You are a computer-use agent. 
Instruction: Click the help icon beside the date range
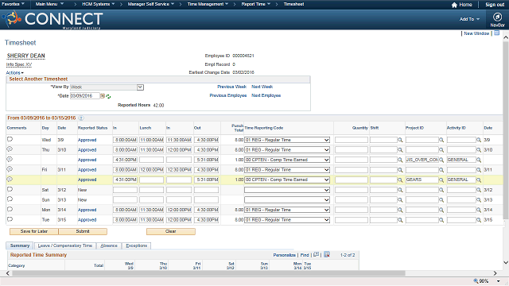click(81, 118)
